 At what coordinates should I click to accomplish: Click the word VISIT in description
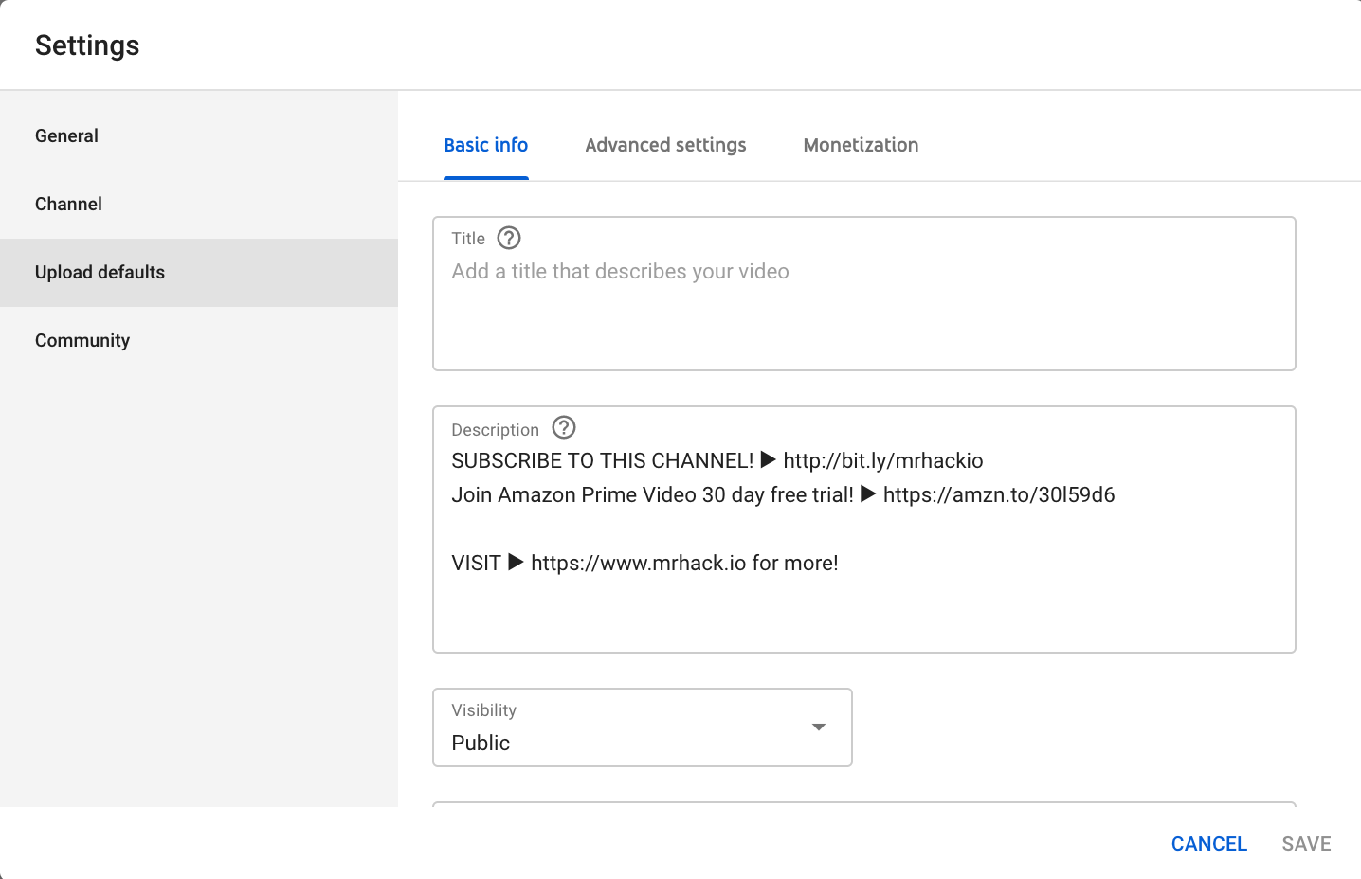tap(476, 564)
